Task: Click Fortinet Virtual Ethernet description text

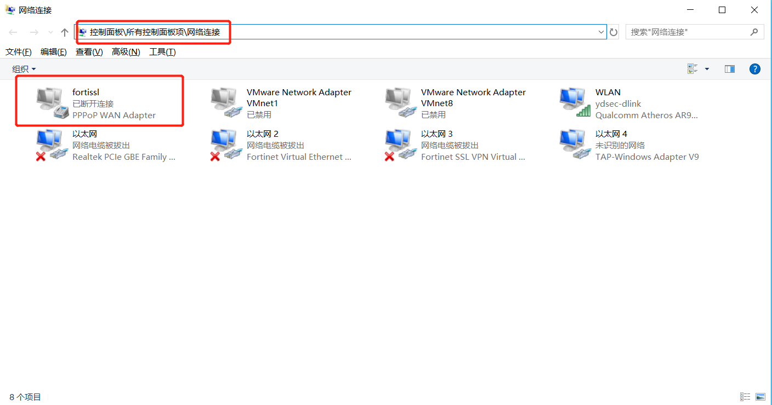Action: [299, 157]
